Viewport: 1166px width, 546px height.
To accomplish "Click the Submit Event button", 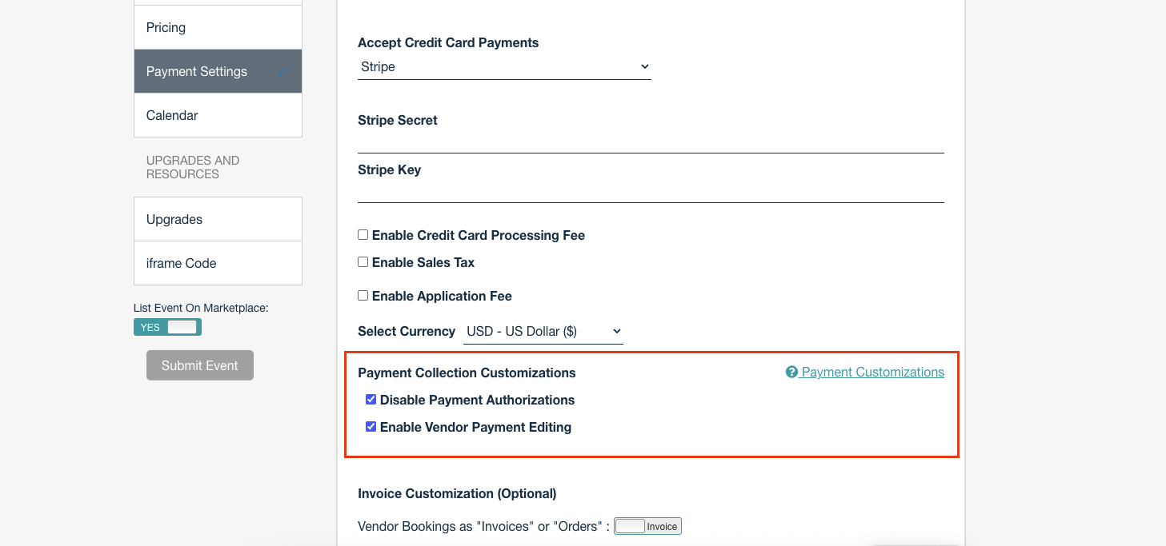I will coord(200,365).
